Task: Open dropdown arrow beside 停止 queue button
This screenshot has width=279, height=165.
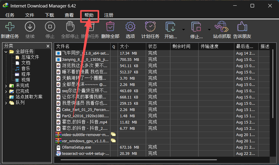Action: pos(209,30)
